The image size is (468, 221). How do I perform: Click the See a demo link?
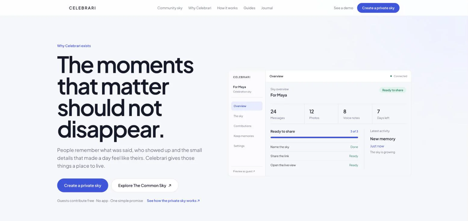coord(343,8)
